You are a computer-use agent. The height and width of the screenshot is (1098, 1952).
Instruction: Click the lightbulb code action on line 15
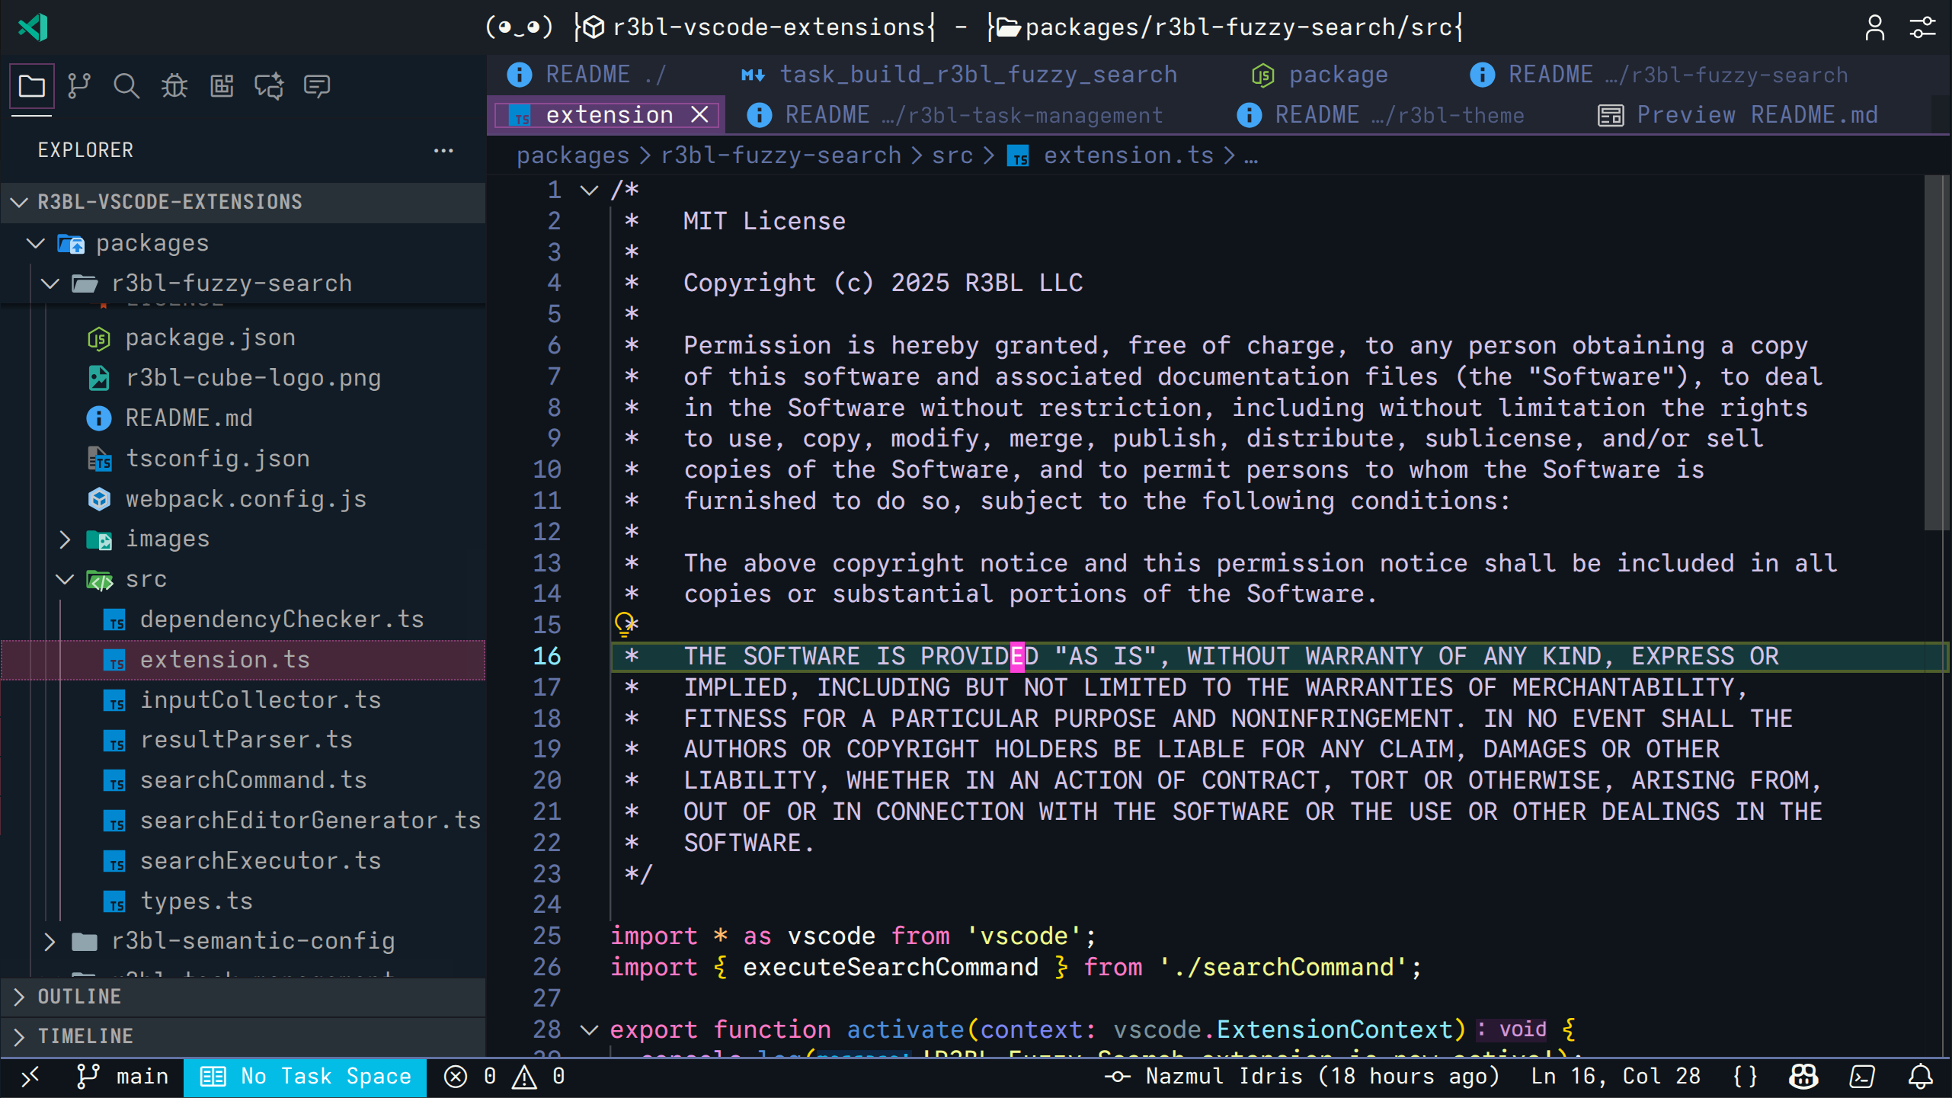click(x=624, y=625)
